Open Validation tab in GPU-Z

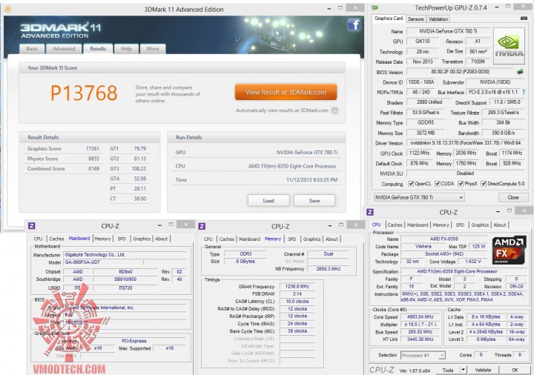coord(438,19)
